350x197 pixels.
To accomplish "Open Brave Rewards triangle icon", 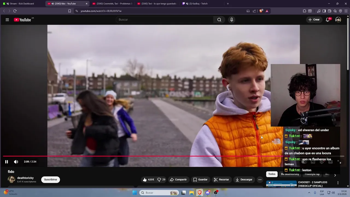I will 267,11.
